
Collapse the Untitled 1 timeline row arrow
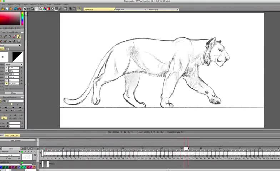click(x=40, y=153)
